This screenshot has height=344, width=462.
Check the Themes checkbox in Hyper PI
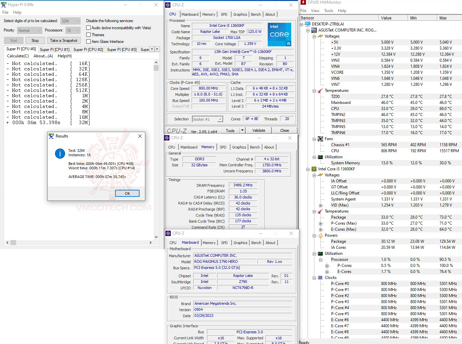(x=89, y=35)
